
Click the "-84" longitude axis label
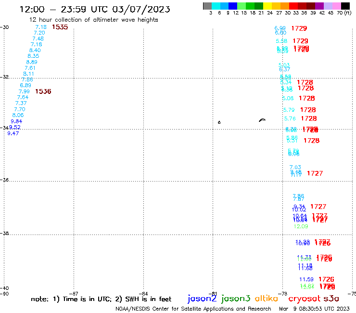point(143,294)
